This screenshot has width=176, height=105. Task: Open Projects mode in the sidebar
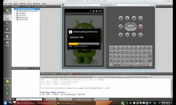coord(7,37)
